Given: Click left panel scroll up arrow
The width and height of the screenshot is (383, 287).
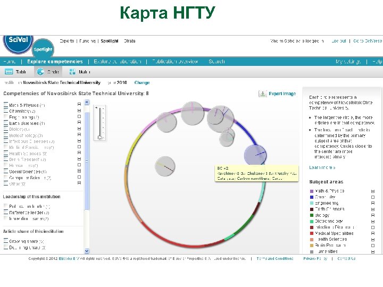Looking at the screenshot, I should (x=87, y=102).
